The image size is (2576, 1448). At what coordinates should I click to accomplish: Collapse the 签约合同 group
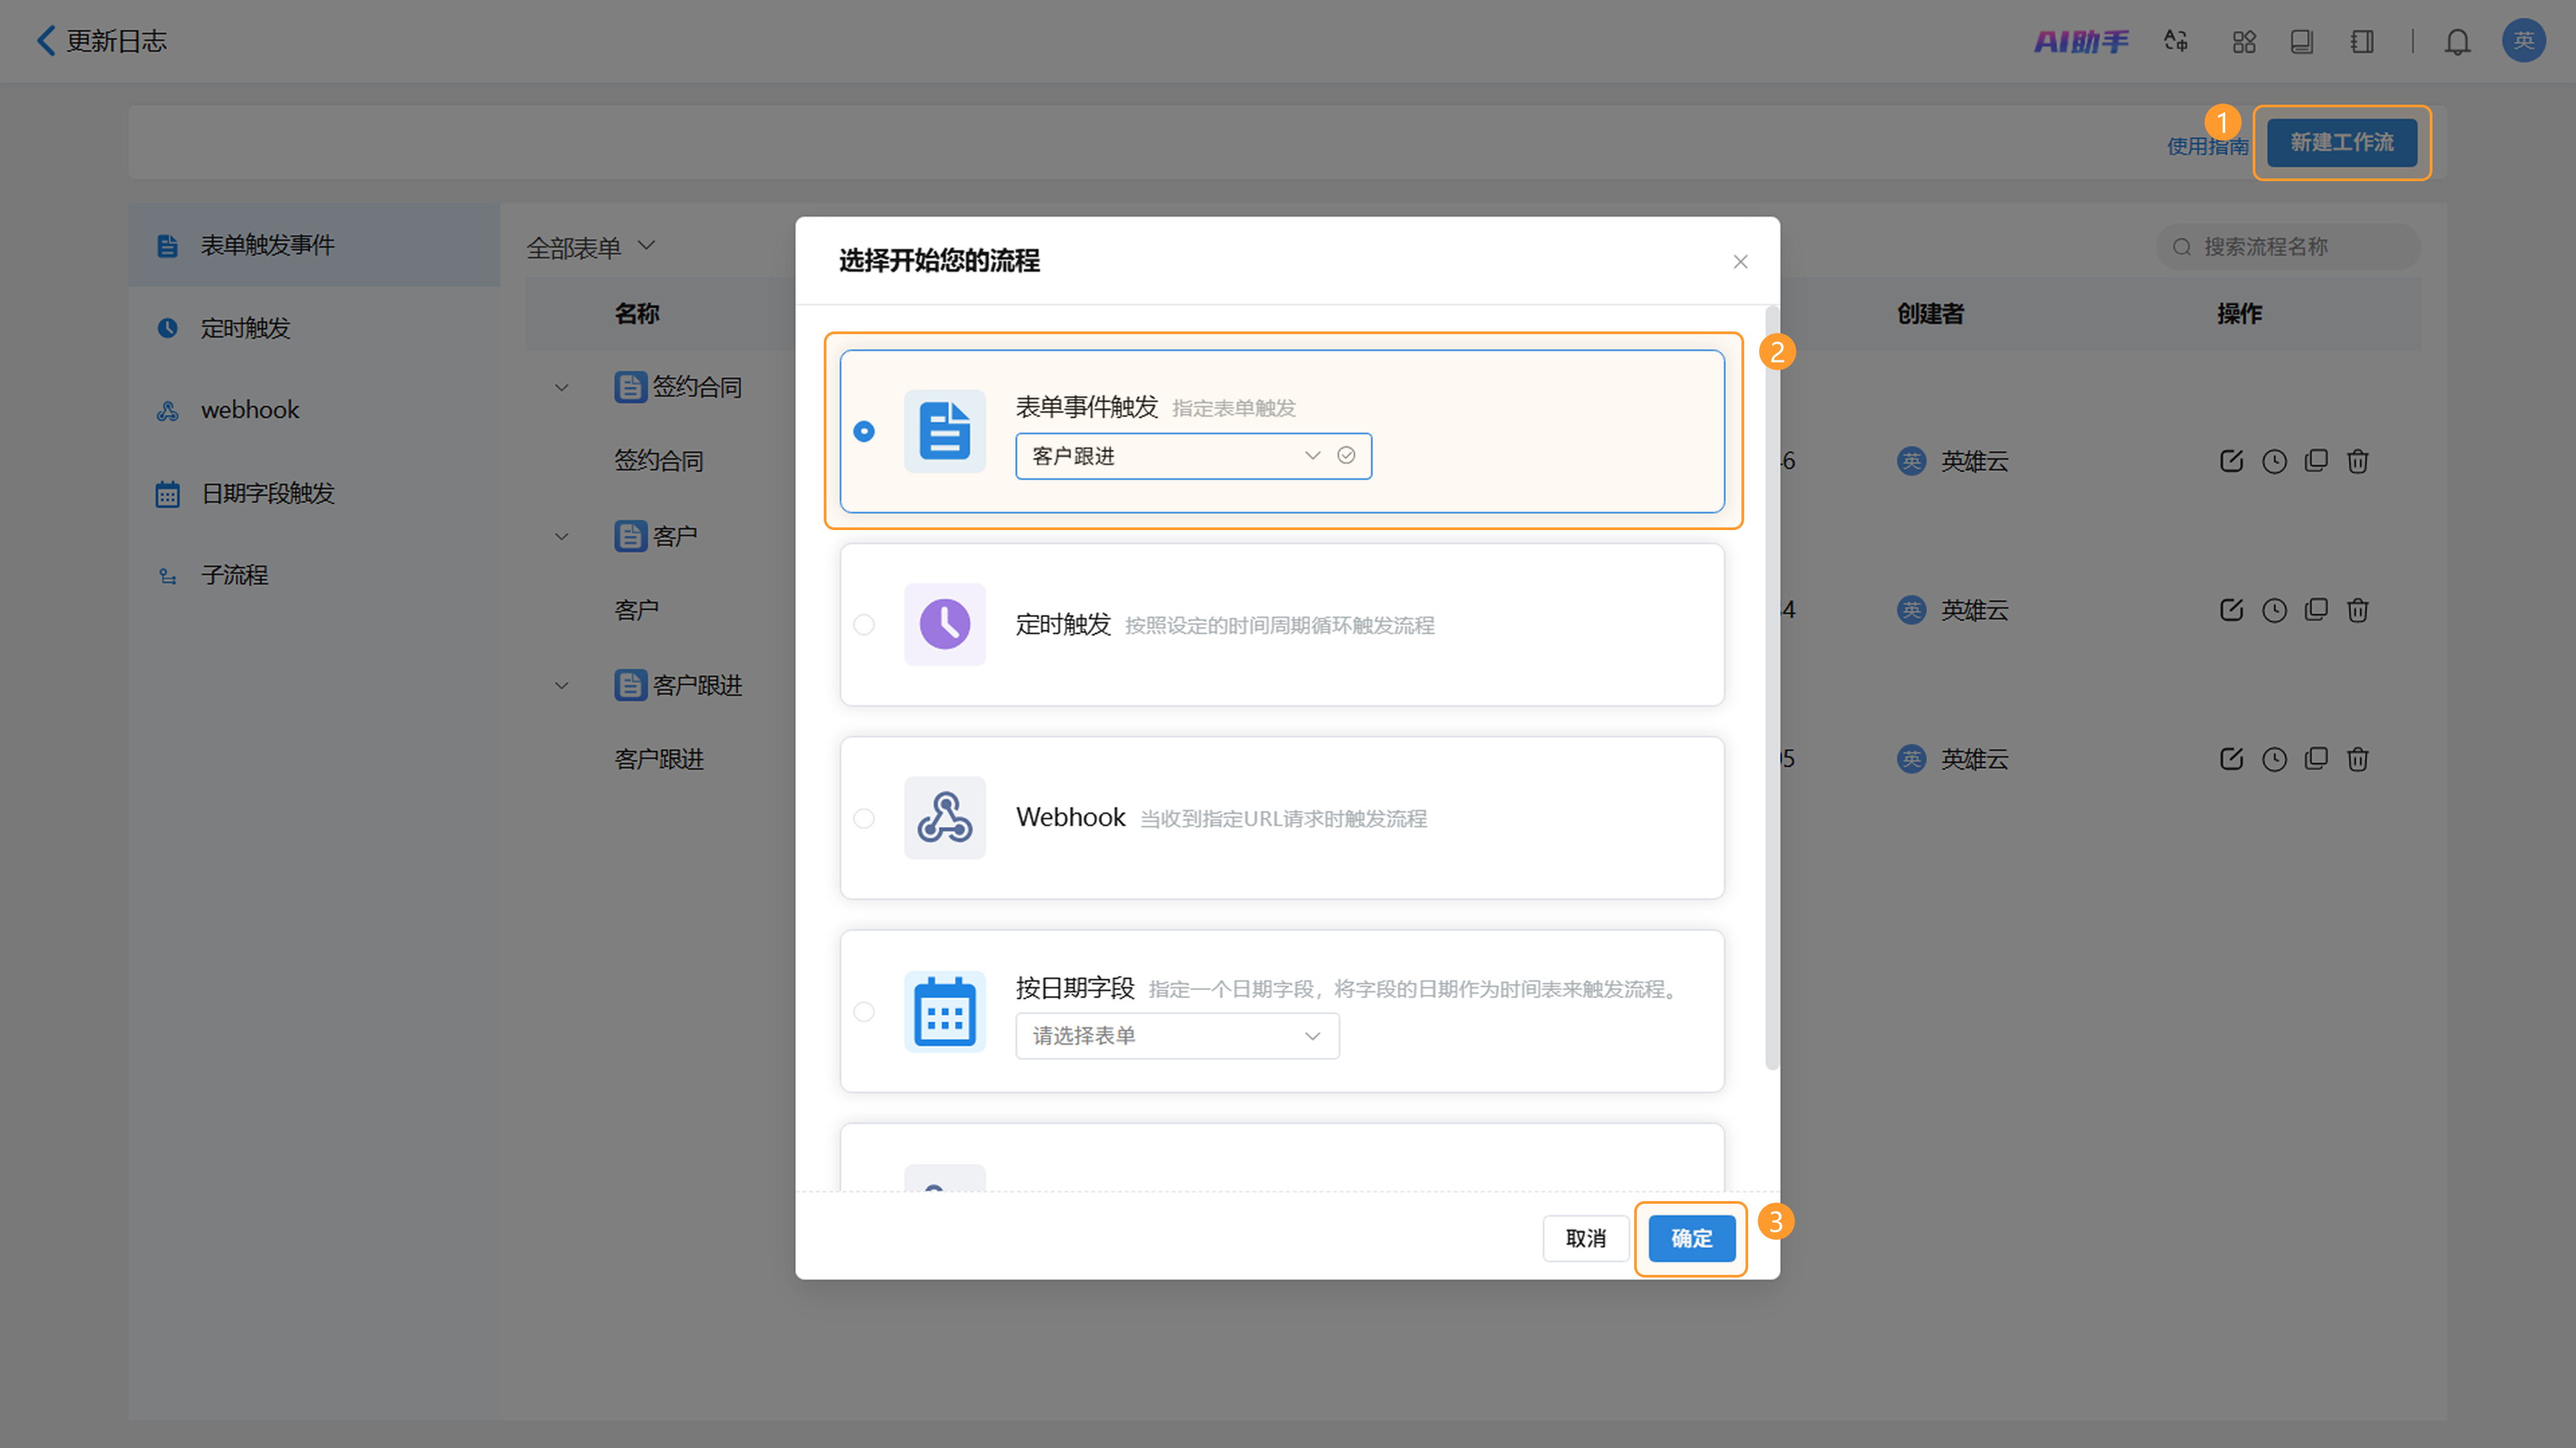point(562,388)
